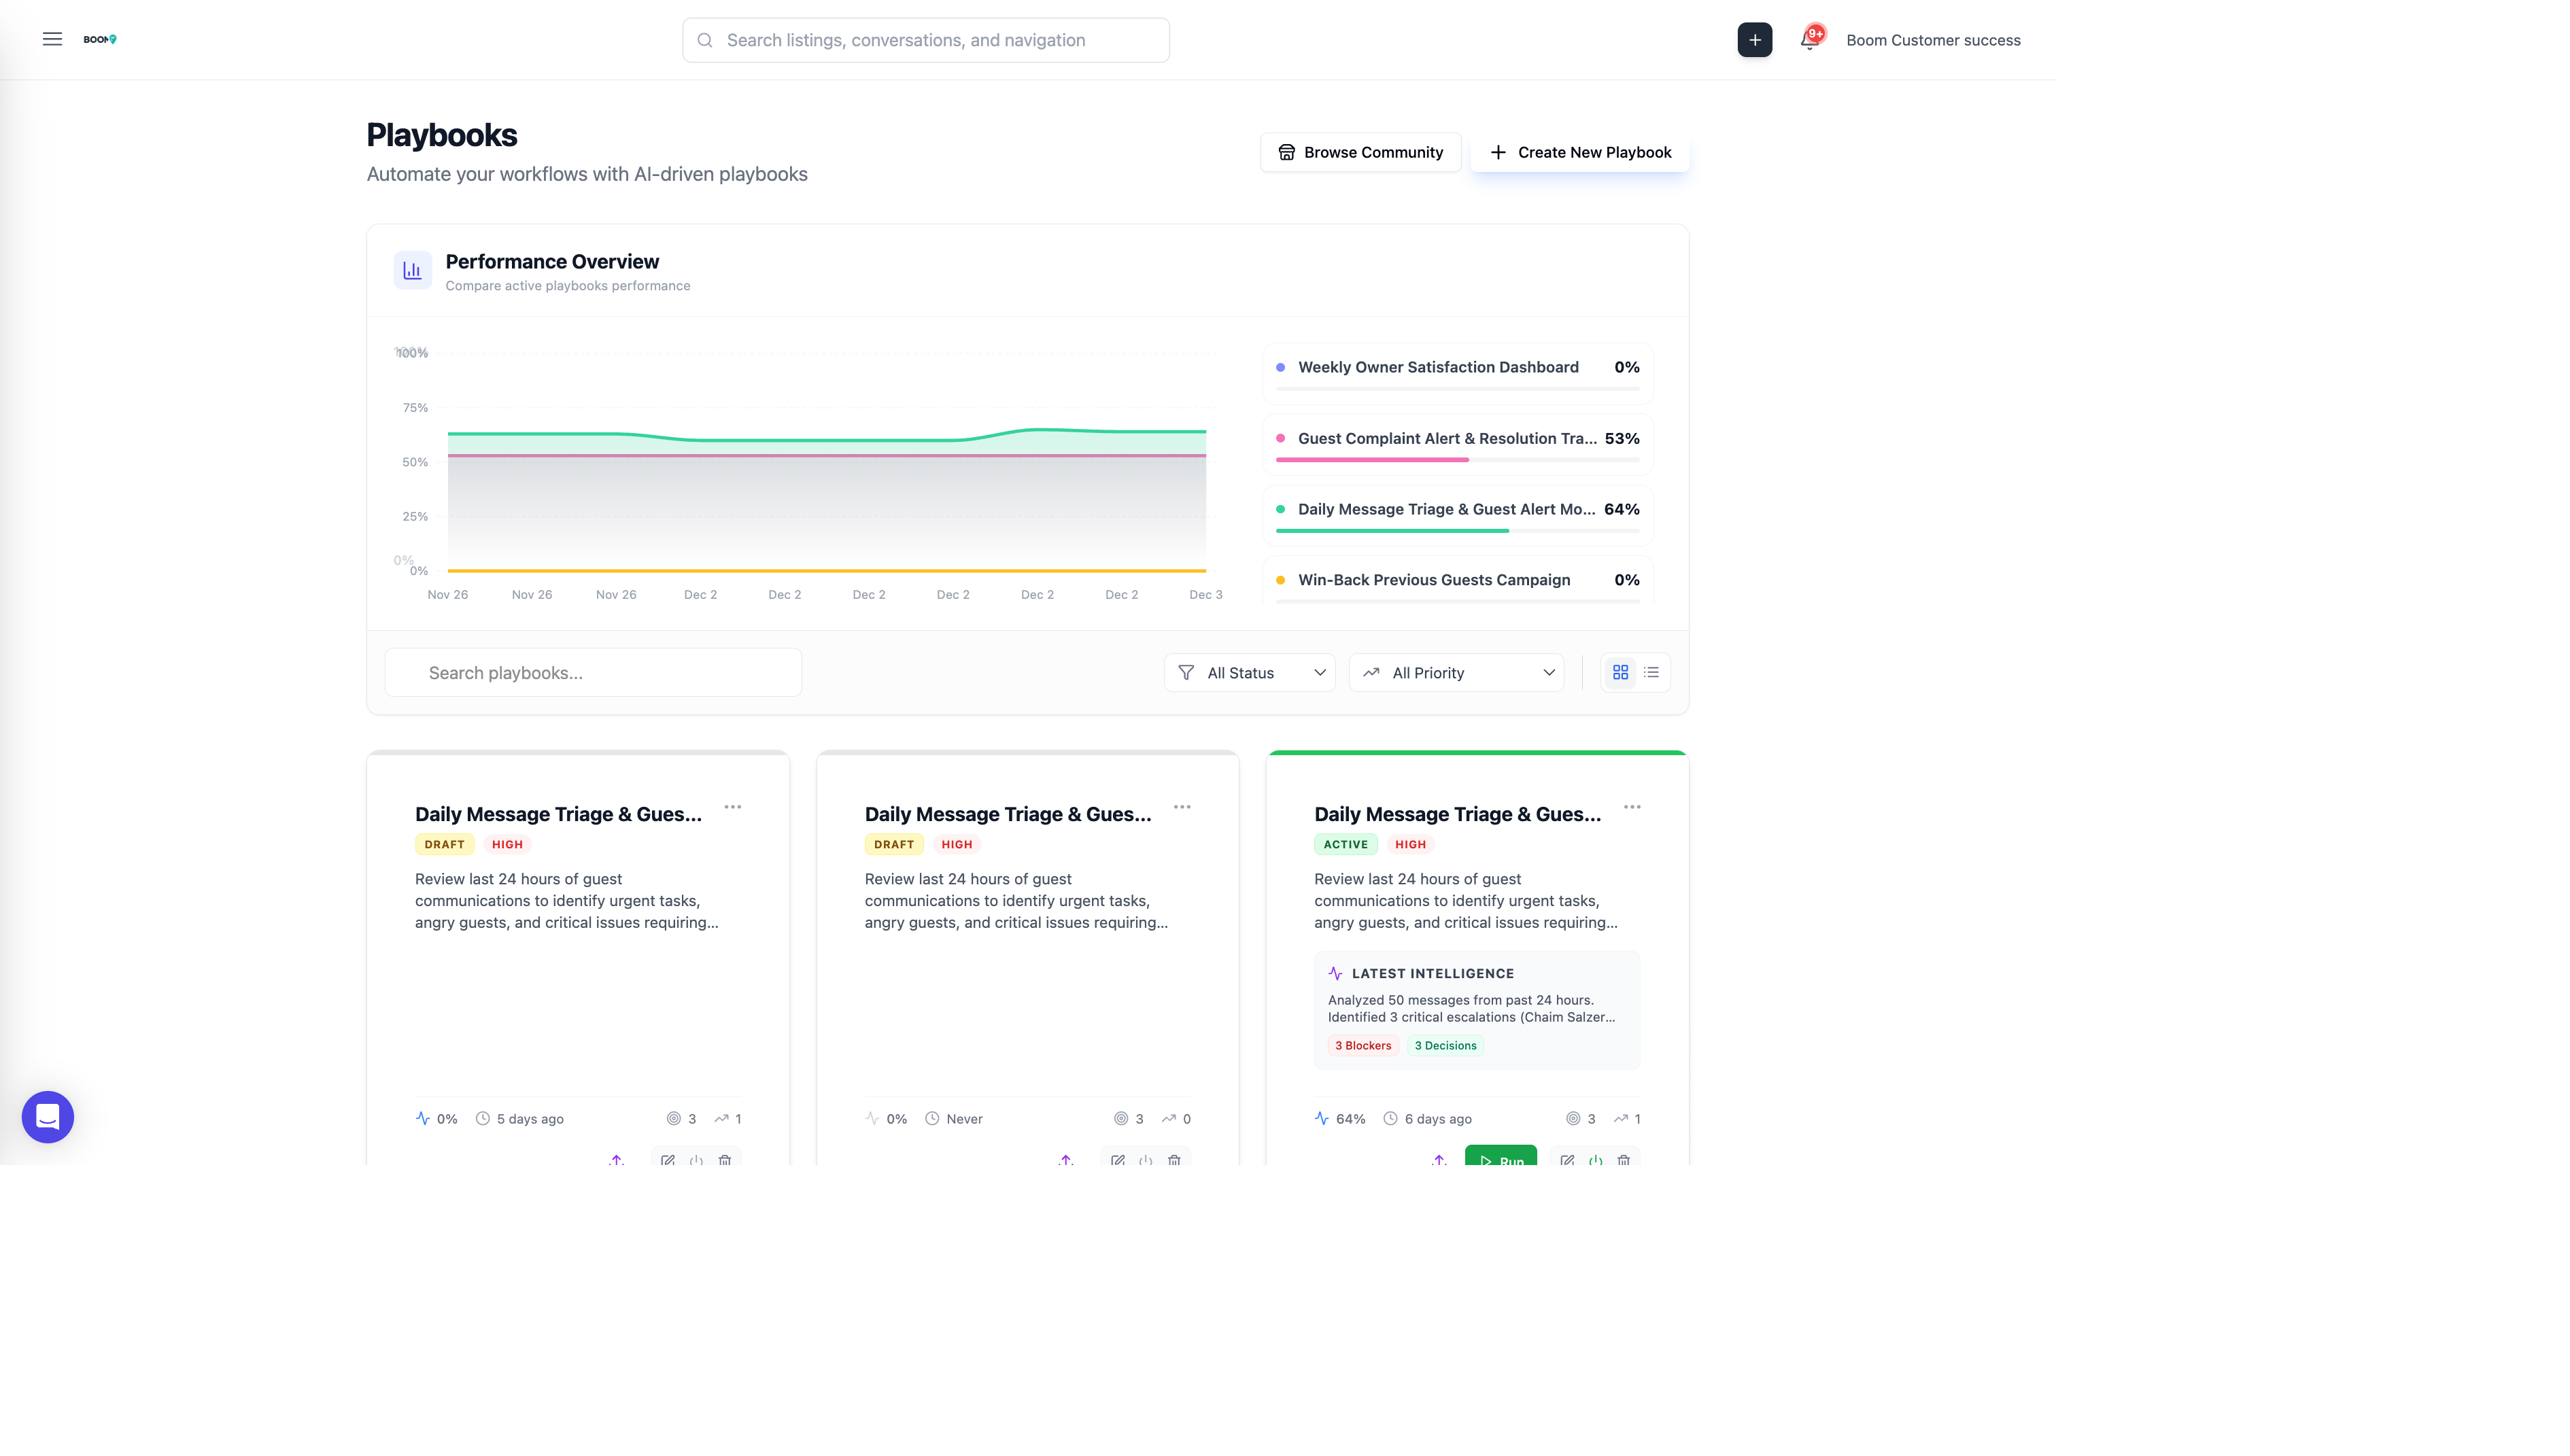Open notifications via the bell icon
Viewport: 2570px width, 1456px height.
tap(1809, 40)
